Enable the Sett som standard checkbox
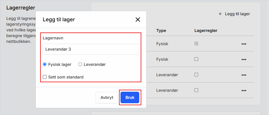The image size is (269, 115). (x=45, y=77)
